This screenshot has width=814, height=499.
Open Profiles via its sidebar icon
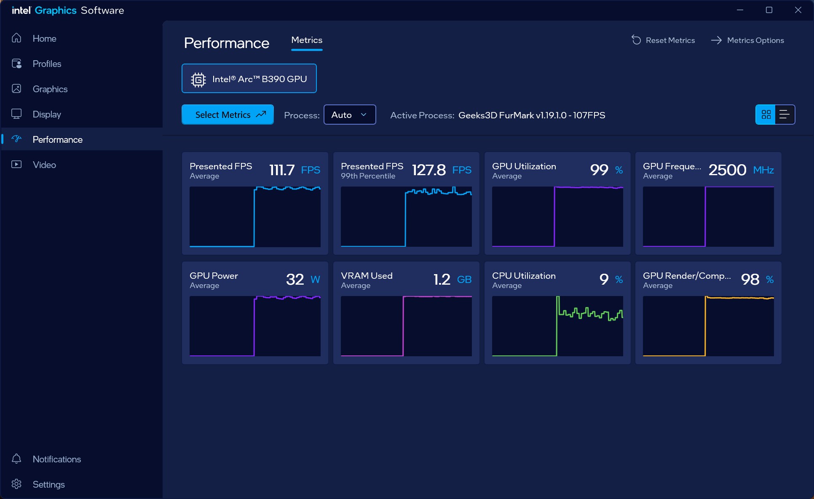coord(16,64)
